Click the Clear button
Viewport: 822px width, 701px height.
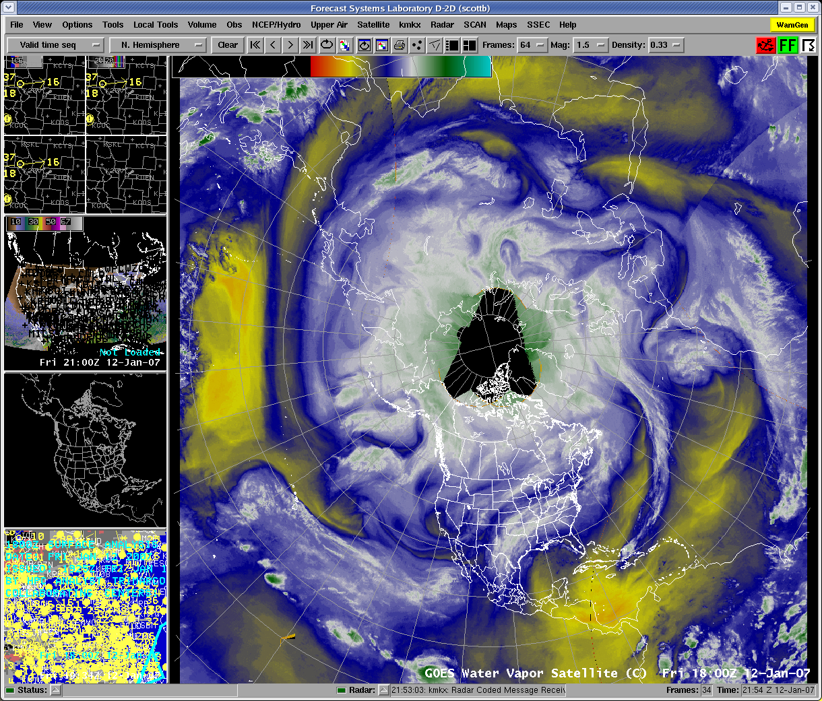click(x=228, y=45)
